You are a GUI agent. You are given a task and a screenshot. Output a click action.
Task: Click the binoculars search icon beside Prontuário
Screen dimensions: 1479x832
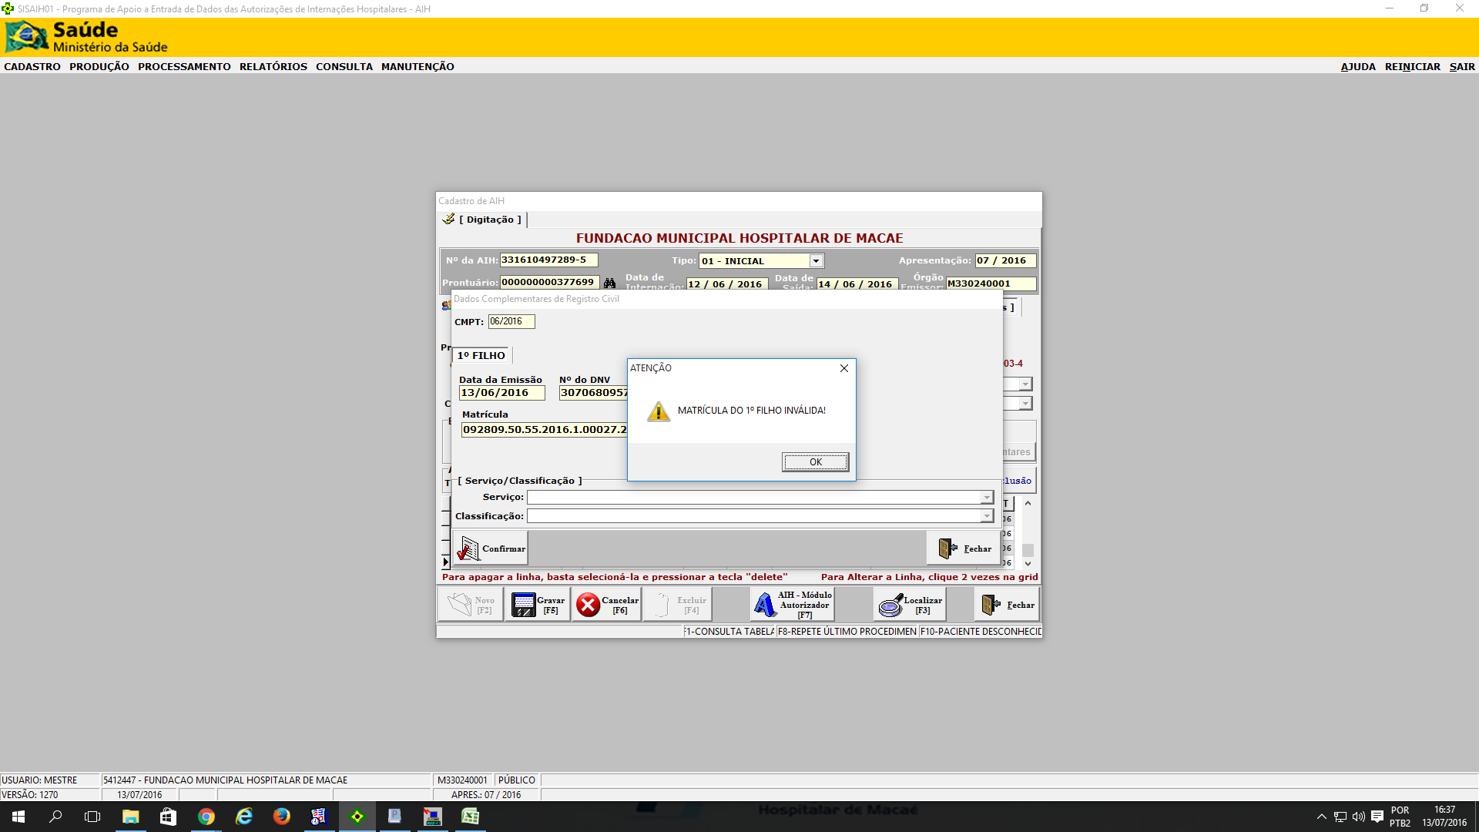coord(609,283)
